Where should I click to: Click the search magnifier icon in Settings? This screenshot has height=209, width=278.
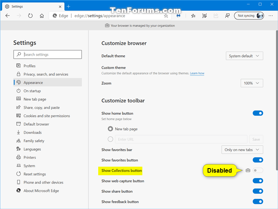pos(19,54)
